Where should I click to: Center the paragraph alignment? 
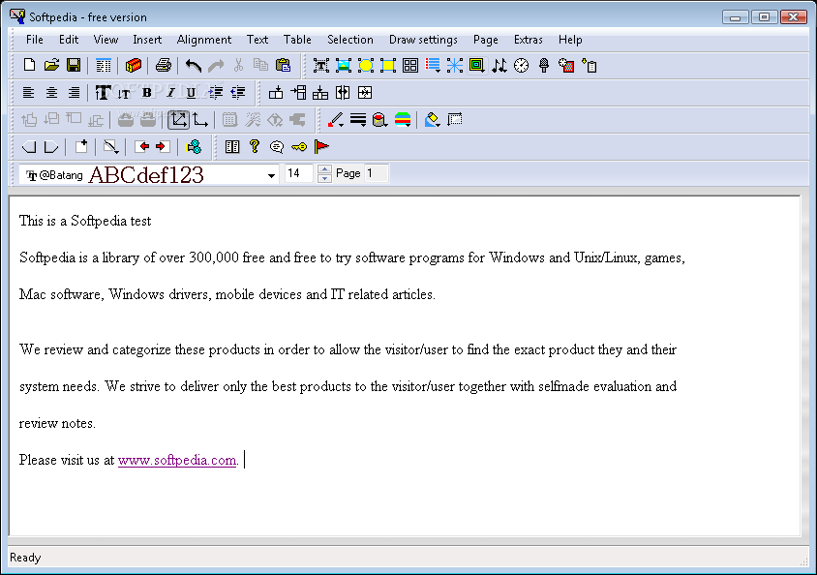click(51, 93)
